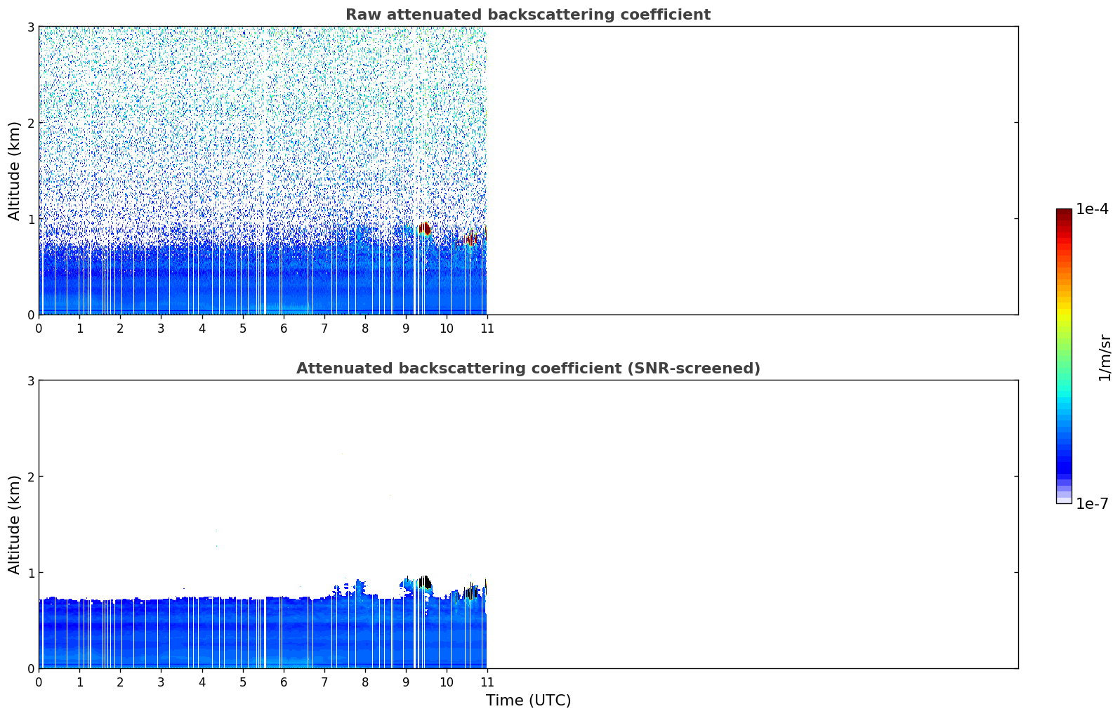Click the '1' altitude tick on the bottom plot
Screen dimensions: 1120x716
[x=30, y=573]
